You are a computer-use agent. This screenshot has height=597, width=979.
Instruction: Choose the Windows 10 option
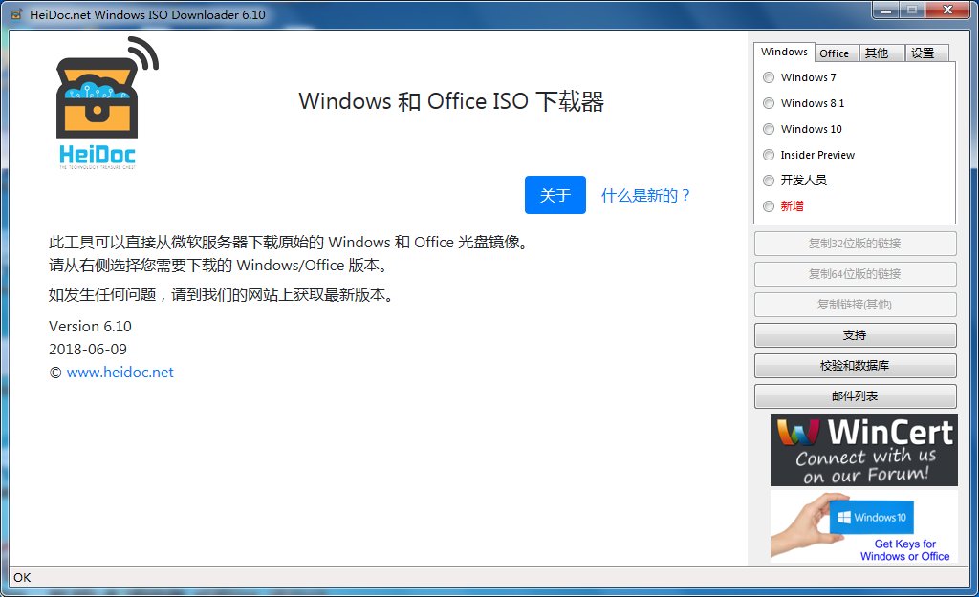[x=769, y=129]
